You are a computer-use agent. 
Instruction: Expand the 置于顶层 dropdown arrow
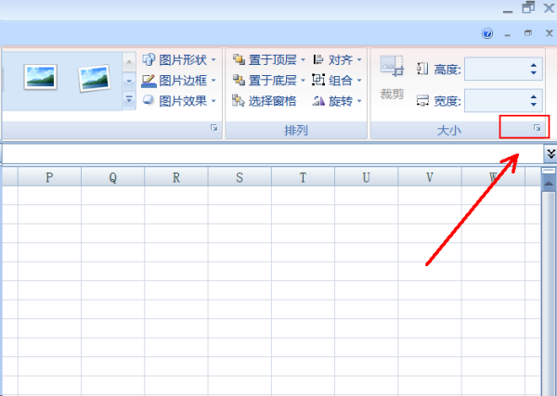tap(303, 59)
